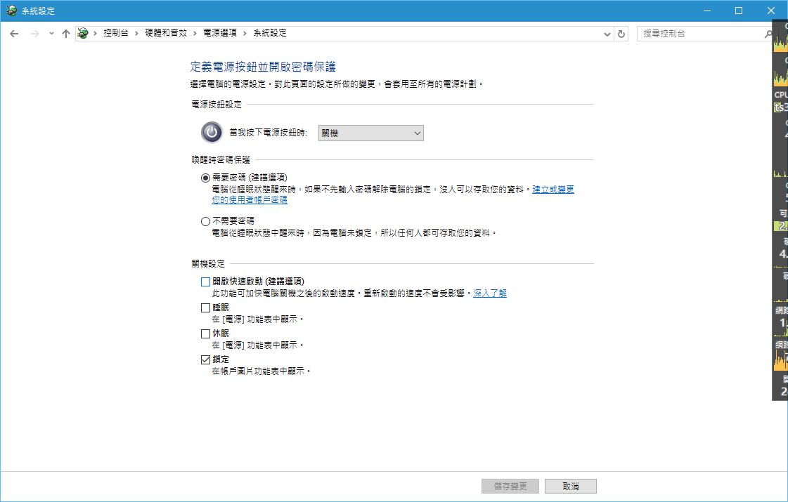Open recent locations dropdown arrow
The image size is (788, 502).
(51, 34)
